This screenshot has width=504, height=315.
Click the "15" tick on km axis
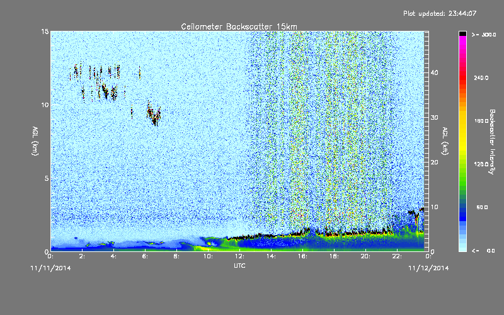click(x=45, y=31)
